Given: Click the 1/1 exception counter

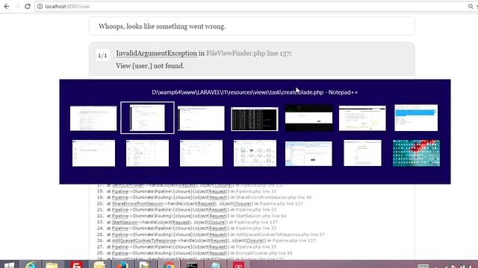Looking at the screenshot, I should 102,55.
